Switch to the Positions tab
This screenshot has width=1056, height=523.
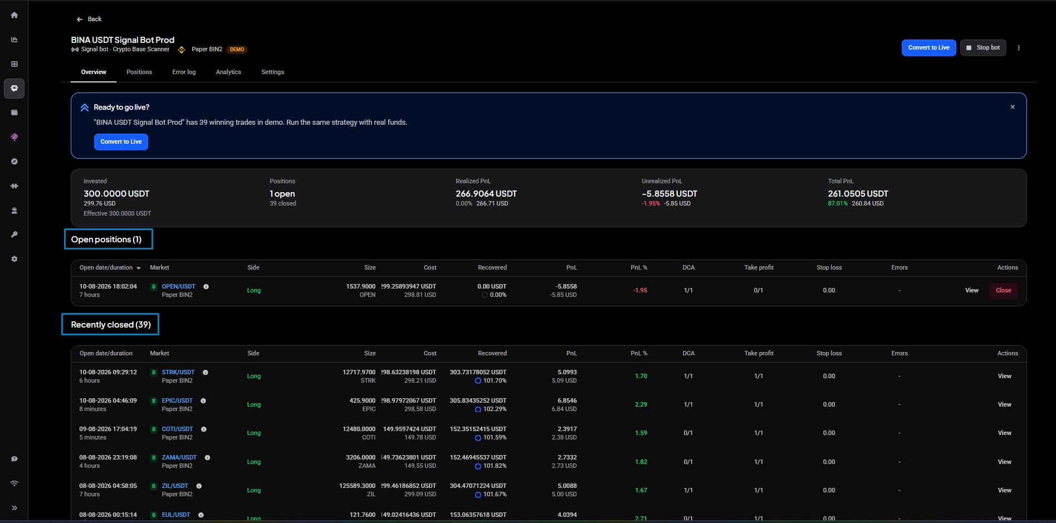pos(139,72)
